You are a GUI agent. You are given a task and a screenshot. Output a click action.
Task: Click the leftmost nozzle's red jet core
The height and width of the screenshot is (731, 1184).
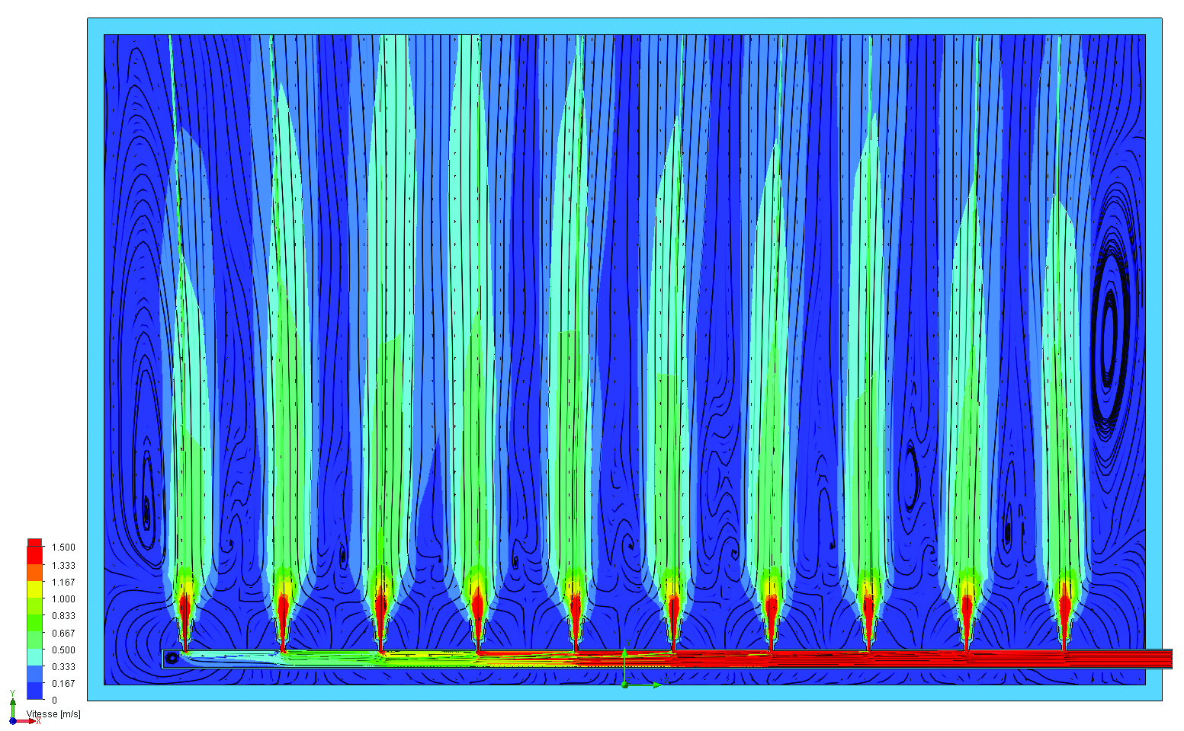pyautogui.click(x=184, y=609)
